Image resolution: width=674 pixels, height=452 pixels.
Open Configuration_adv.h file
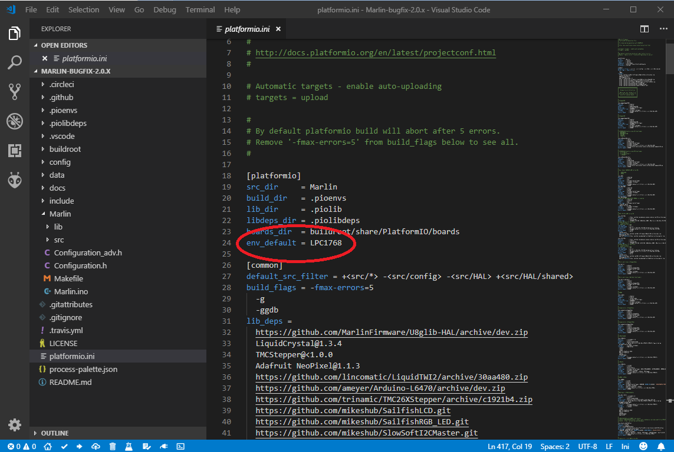click(88, 252)
